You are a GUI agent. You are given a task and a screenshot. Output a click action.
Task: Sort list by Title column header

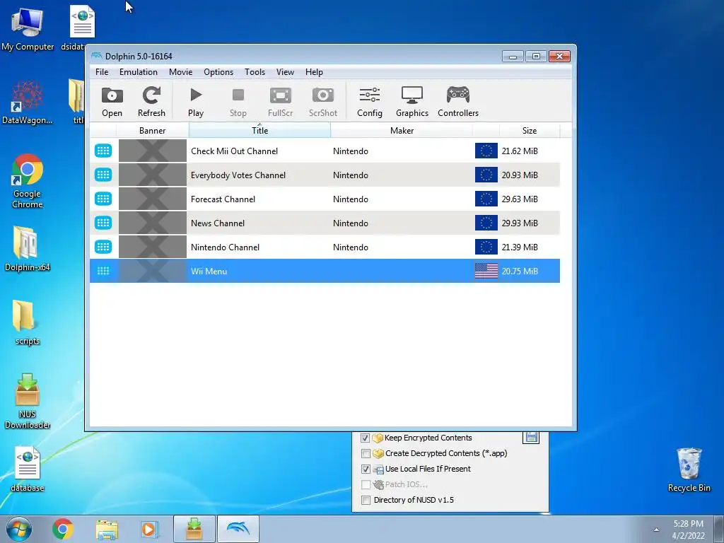pyautogui.click(x=260, y=131)
